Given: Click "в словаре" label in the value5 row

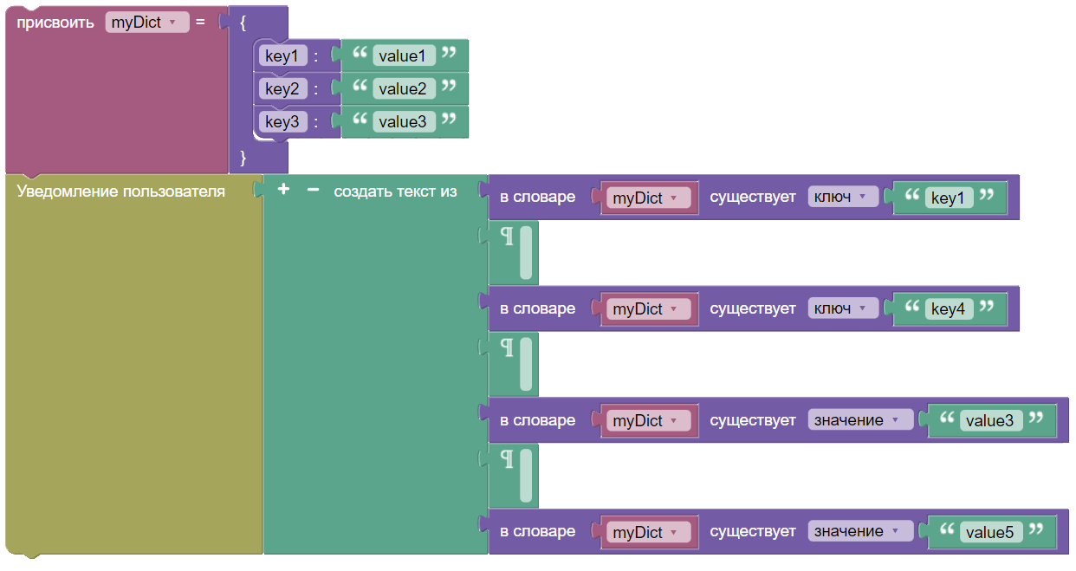Looking at the screenshot, I should [x=537, y=531].
